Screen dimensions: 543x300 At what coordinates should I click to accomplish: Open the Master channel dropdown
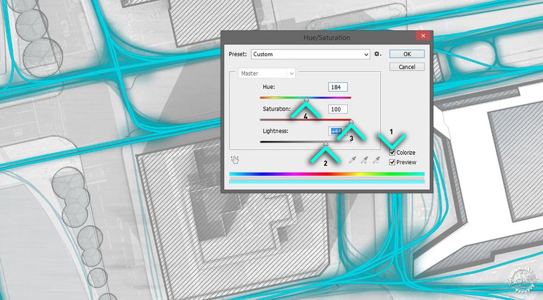click(x=267, y=73)
